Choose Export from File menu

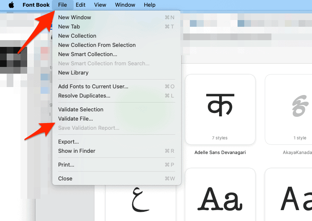click(x=68, y=142)
